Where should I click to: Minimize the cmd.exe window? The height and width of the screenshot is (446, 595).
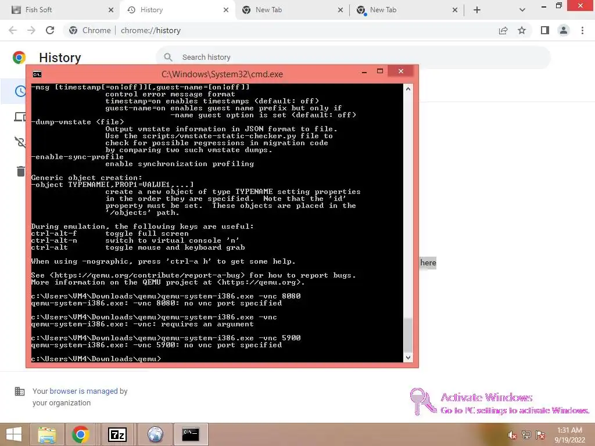(x=364, y=71)
